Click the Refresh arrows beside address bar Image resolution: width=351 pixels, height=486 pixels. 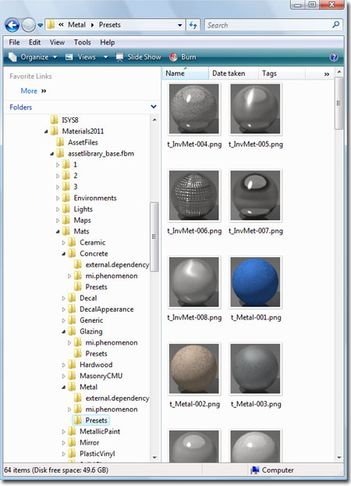pos(193,25)
